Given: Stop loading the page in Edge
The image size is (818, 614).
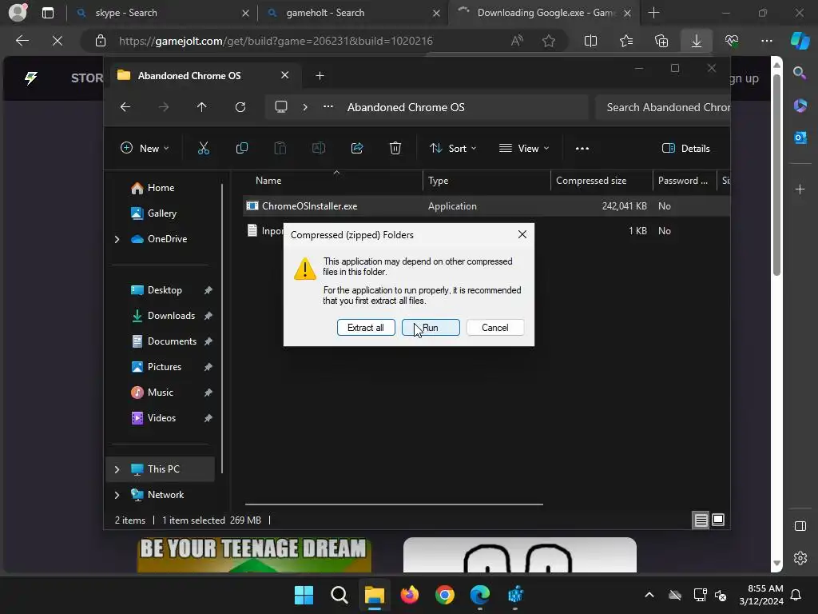Looking at the screenshot, I should coord(58,41).
